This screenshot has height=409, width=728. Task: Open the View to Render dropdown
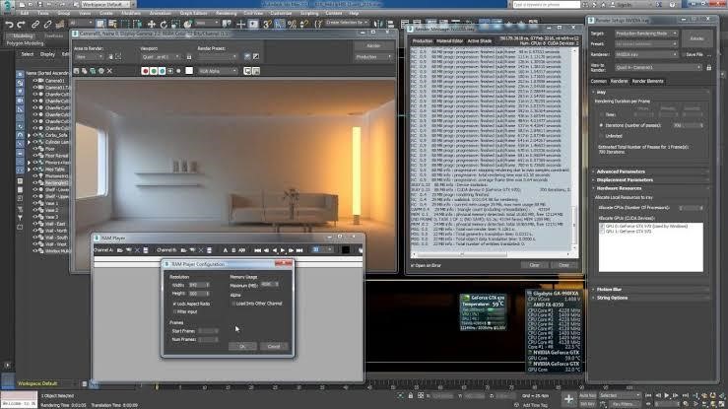click(658, 67)
